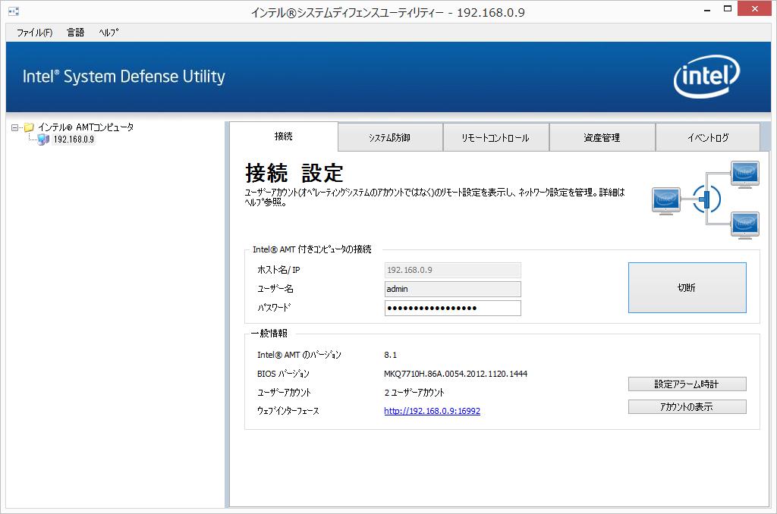Click the Intel® System Defense Utility banner title

tap(124, 77)
